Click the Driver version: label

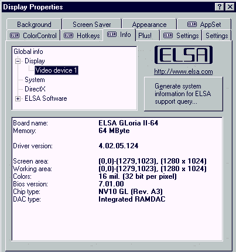(33, 146)
